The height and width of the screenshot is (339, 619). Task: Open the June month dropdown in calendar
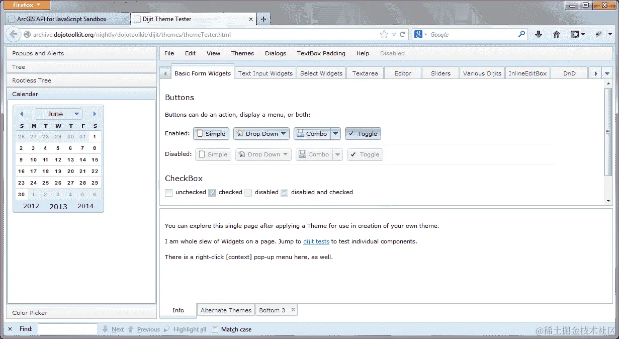click(x=58, y=114)
